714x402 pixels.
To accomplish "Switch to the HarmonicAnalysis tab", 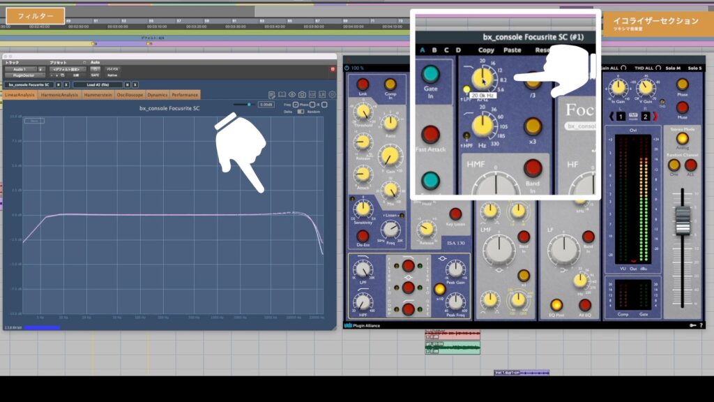I will [59, 95].
